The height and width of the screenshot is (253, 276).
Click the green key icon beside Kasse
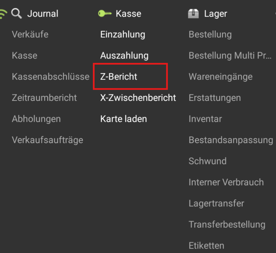[105, 14]
